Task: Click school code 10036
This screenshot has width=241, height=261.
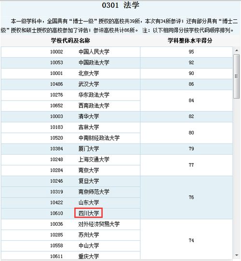Action: point(56,224)
